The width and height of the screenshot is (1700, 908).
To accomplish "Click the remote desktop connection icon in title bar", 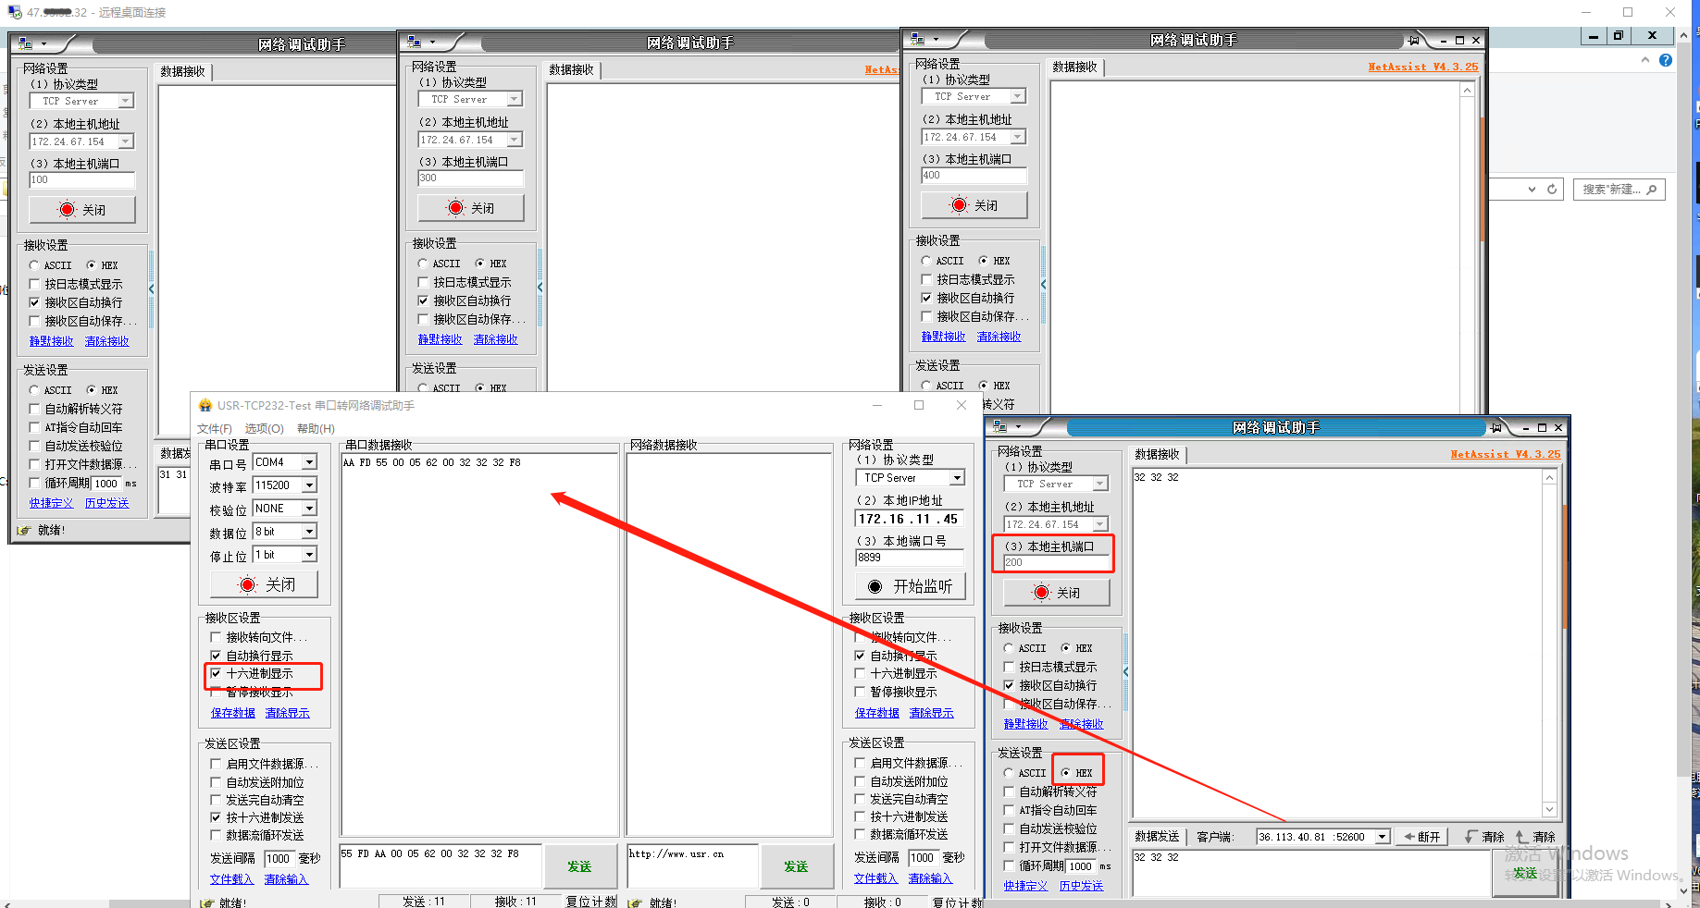I will tap(15, 12).
